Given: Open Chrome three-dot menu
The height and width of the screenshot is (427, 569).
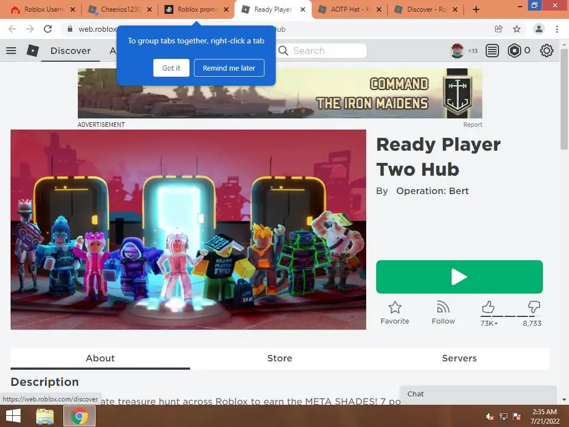Looking at the screenshot, I should [x=557, y=29].
